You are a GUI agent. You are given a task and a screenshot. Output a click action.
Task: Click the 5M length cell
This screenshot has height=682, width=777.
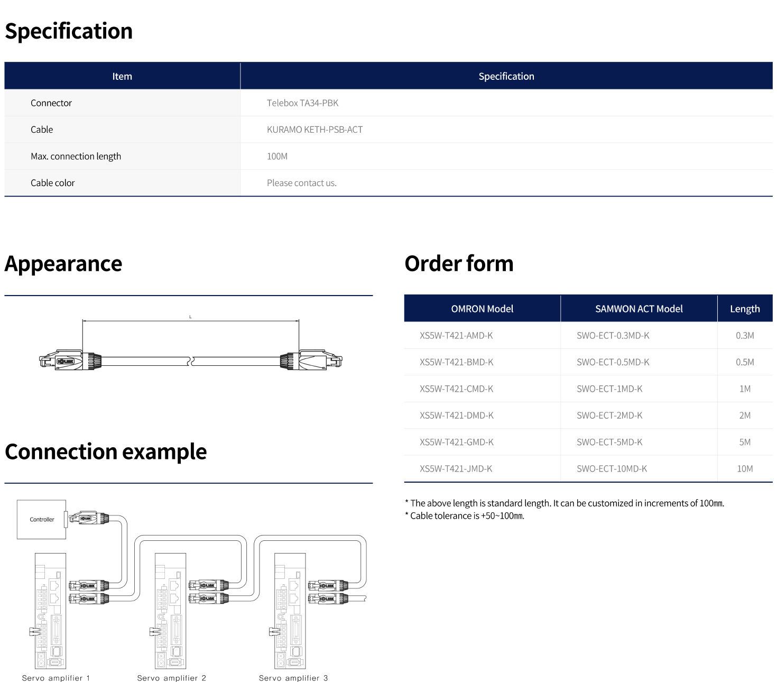point(745,442)
